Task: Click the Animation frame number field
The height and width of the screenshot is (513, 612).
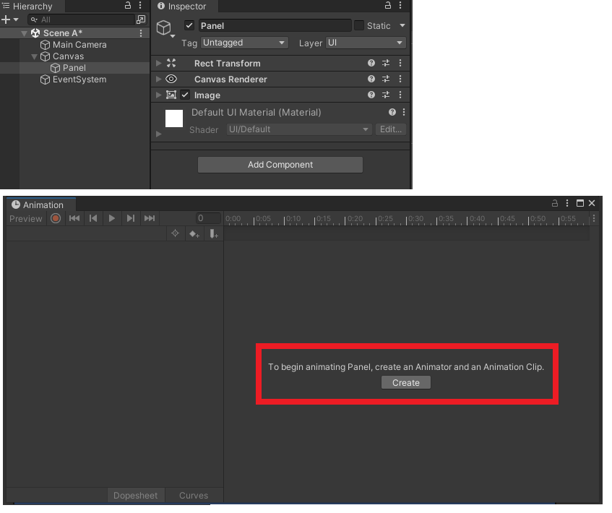Action: (x=209, y=218)
